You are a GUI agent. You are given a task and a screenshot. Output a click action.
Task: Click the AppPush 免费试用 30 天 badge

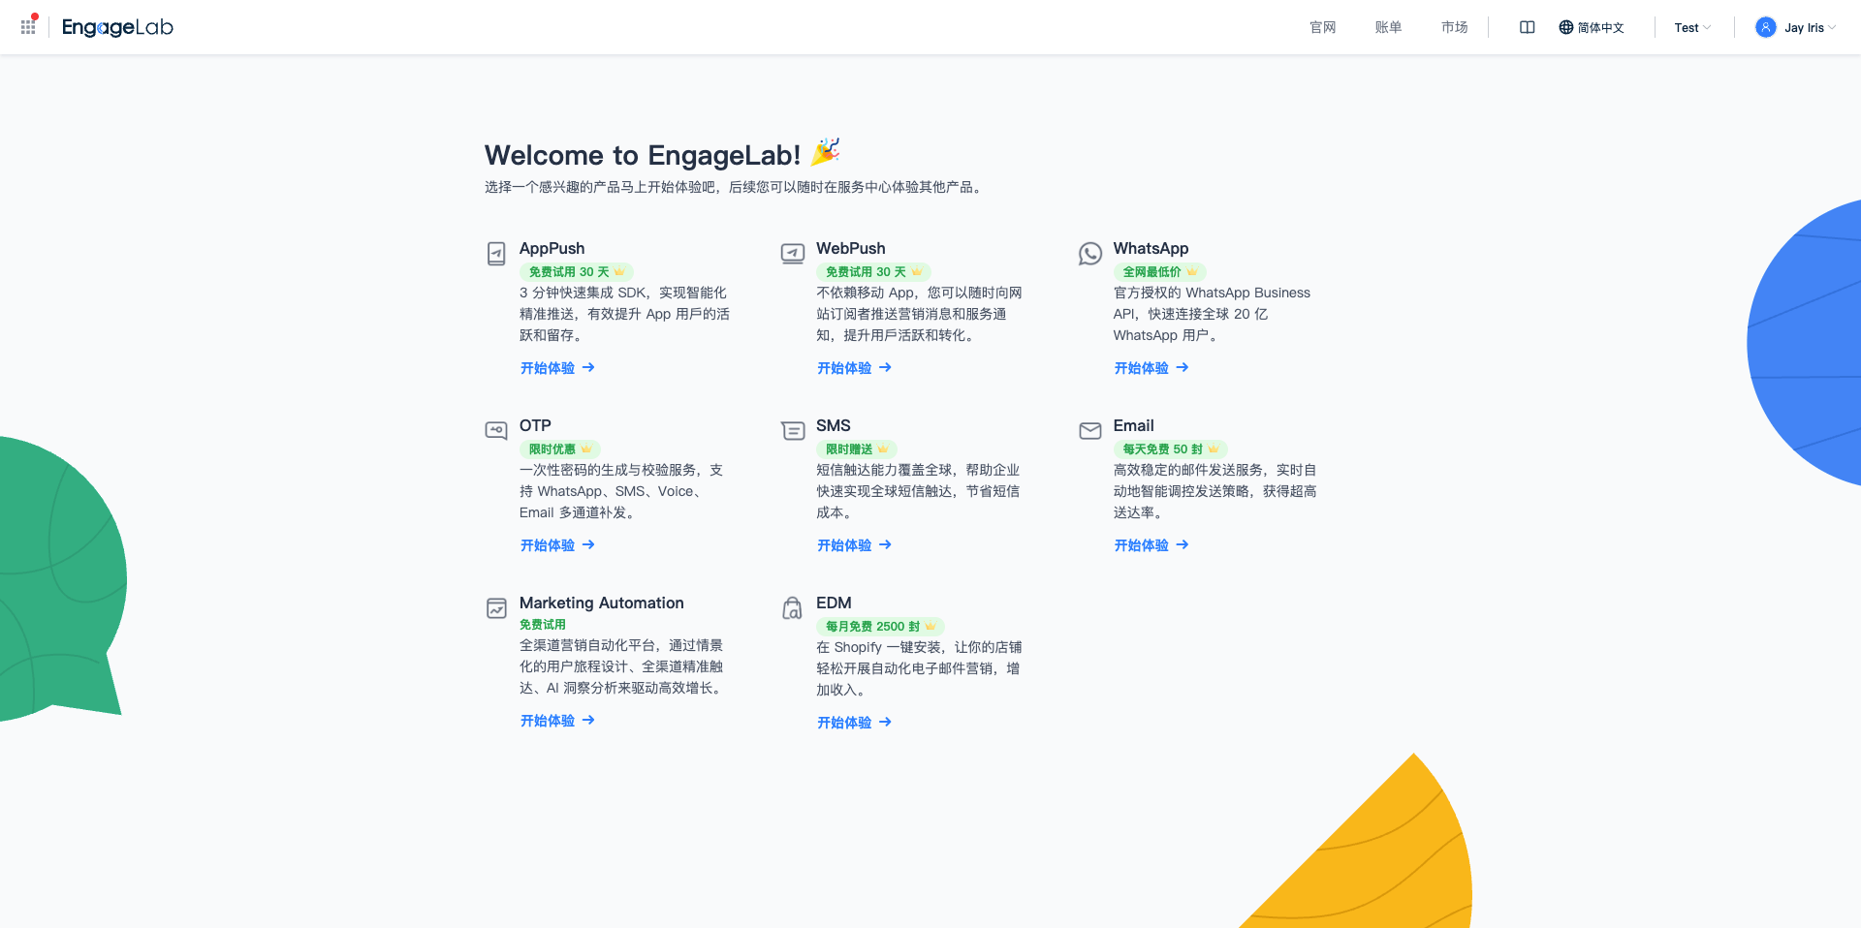(x=577, y=272)
